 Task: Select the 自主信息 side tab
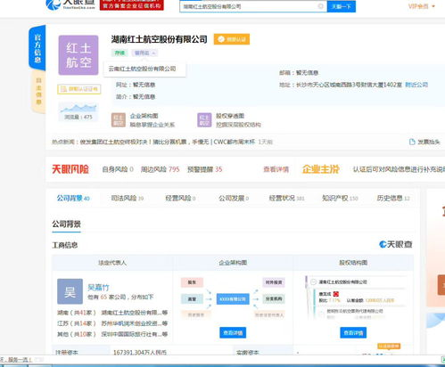[x=38, y=92]
